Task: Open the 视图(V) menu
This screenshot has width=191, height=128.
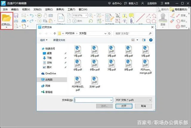Action: 26,10
